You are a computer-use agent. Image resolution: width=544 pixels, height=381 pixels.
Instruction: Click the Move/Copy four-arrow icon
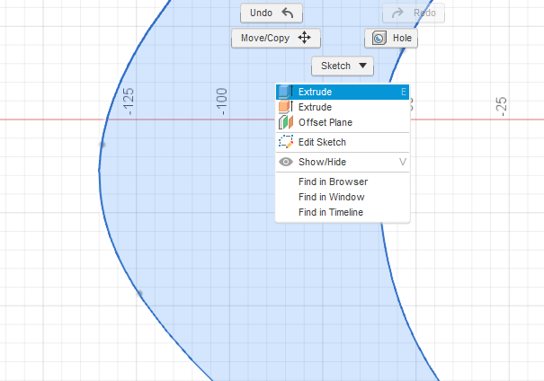304,38
